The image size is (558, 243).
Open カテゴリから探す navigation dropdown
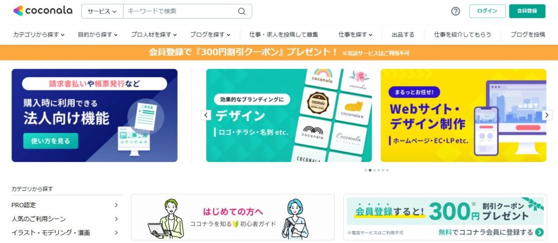pyautogui.click(x=39, y=34)
